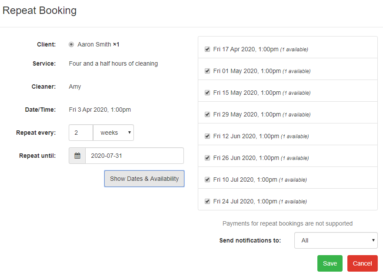The image size is (383, 276).
Task: Deselect the Fri 12 Jun 2020 date
Action: pos(207,136)
